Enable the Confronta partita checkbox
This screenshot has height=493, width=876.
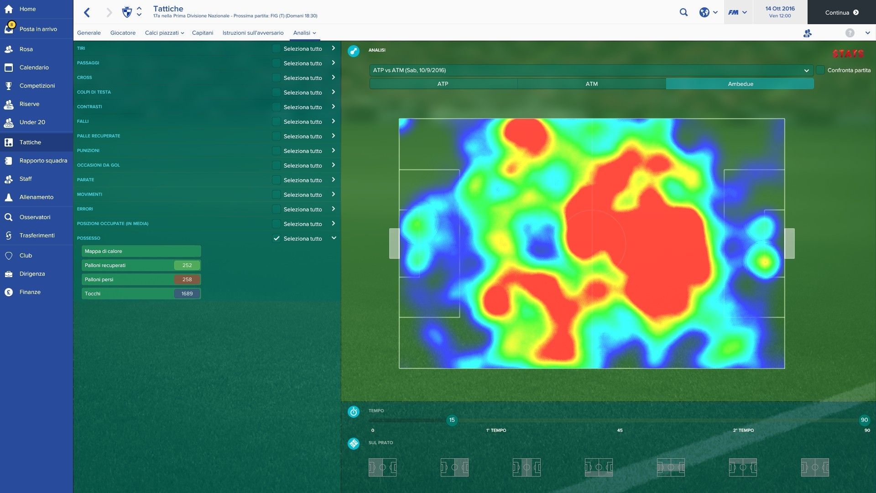pos(820,70)
